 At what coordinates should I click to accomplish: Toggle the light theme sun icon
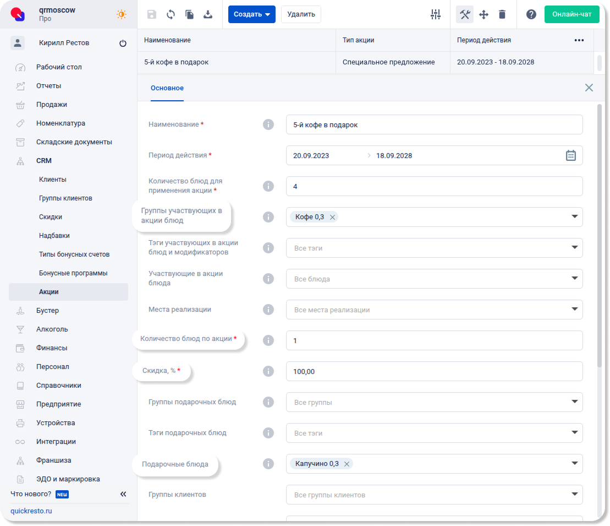122,14
